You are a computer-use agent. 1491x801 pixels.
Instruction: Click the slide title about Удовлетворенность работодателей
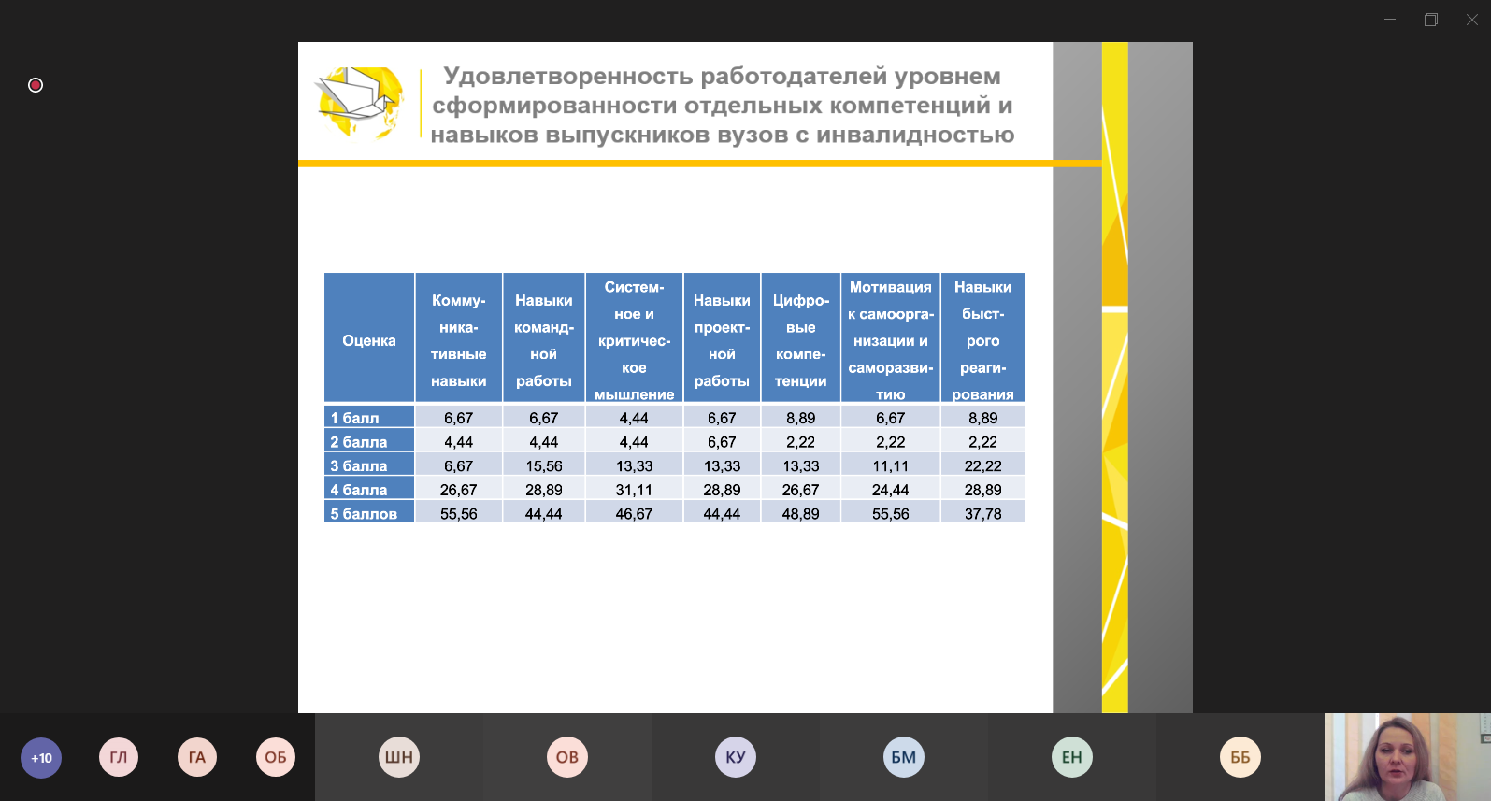(x=722, y=105)
